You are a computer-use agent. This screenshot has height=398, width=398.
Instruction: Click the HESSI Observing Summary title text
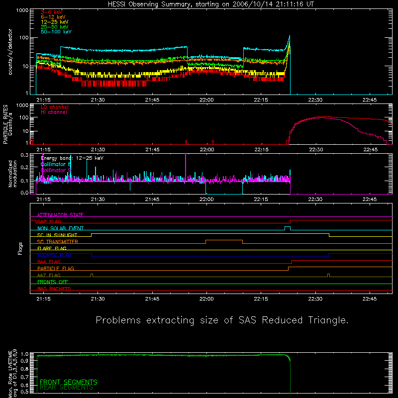tap(211, 4)
